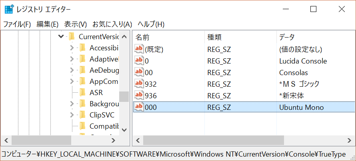
Task: Expand the ClipSVC tree node
Action: click(72, 115)
